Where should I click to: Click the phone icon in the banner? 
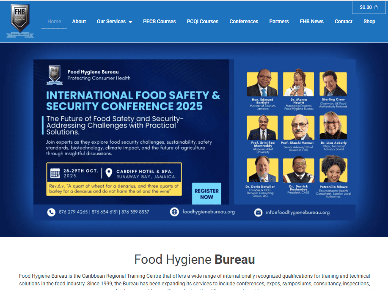(x=51, y=212)
